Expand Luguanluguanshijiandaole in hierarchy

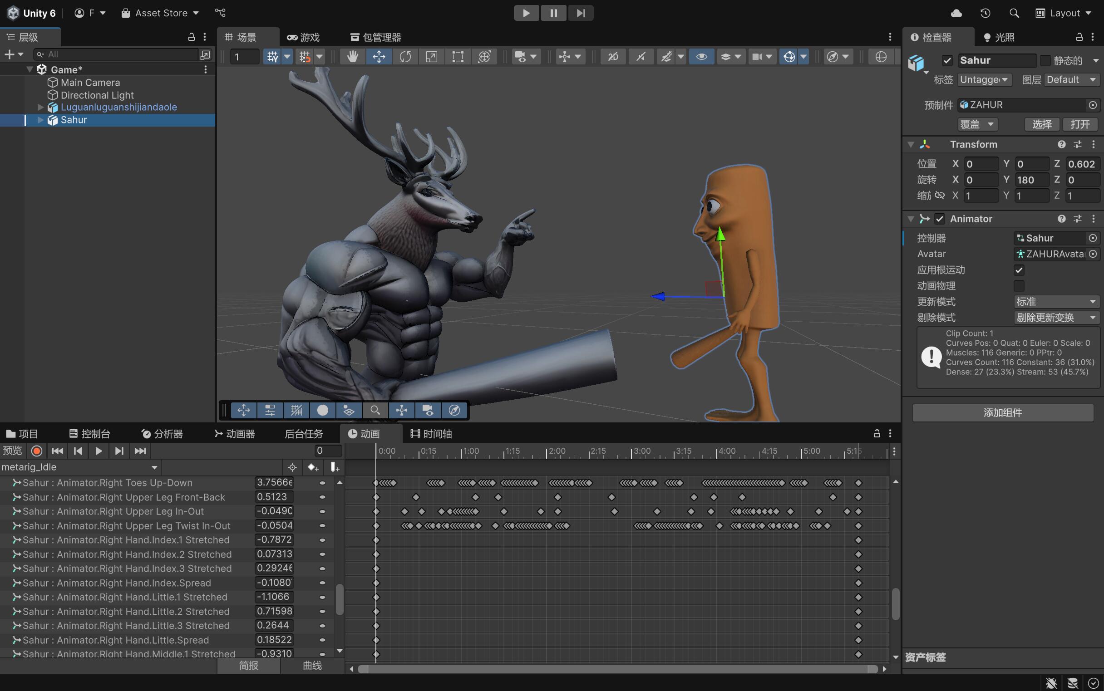(40, 107)
